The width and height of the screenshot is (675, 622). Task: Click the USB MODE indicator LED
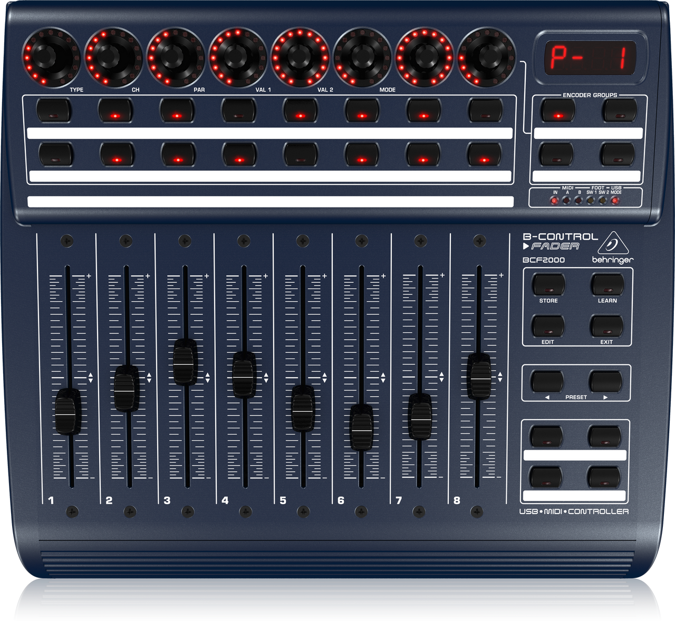click(615, 201)
